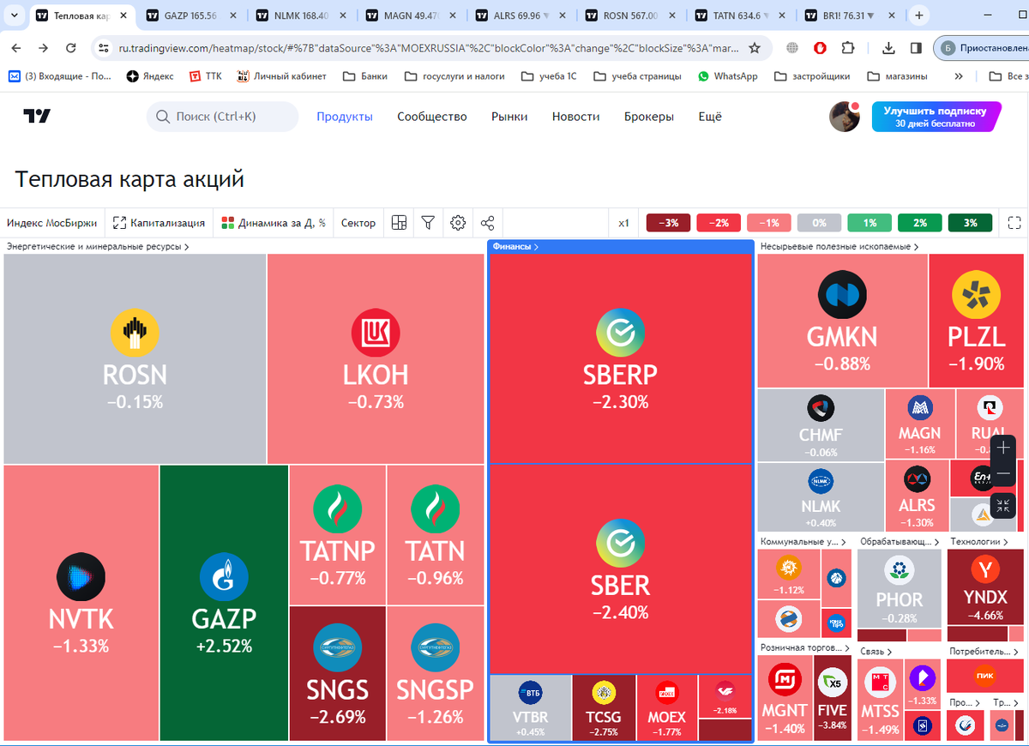Click the PLZL tile
Viewport: 1029px width, 746px height.
977,321
